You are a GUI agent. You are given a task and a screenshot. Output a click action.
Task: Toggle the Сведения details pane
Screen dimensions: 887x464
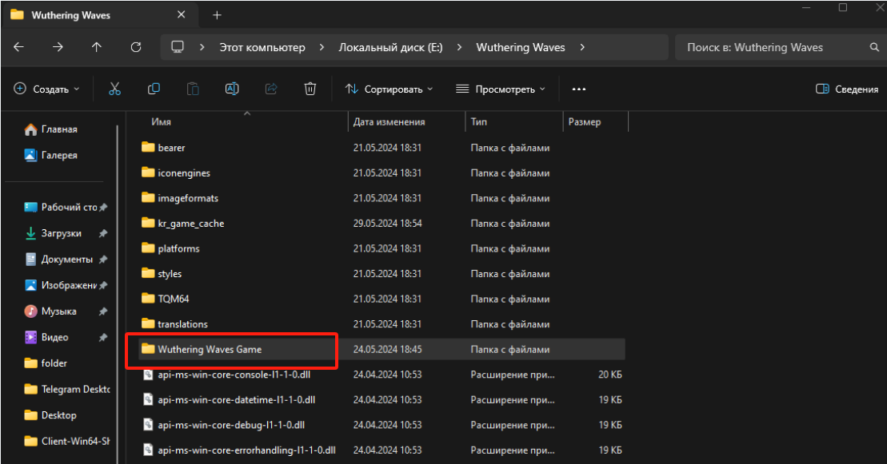click(x=847, y=89)
